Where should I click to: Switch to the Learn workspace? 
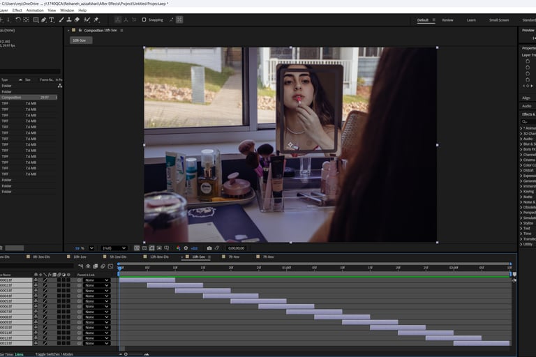[x=471, y=20]
